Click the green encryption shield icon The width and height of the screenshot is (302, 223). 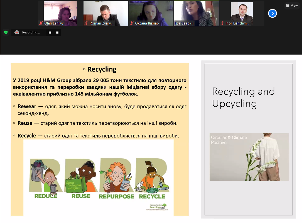coord(6,32)
